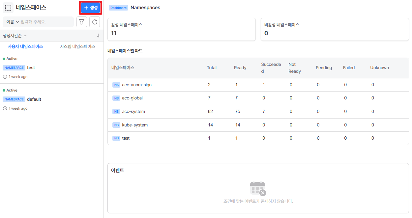Click the Unknown column header
412x218 pixels.
pos(379,68)
